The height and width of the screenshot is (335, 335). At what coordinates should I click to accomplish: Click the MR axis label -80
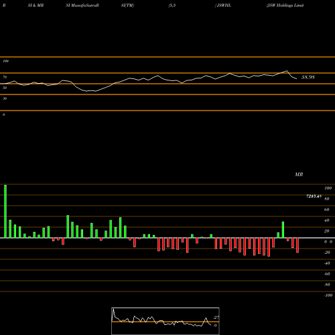327,285
